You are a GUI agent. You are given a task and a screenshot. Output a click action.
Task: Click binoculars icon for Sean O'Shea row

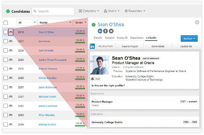(11, 32)
